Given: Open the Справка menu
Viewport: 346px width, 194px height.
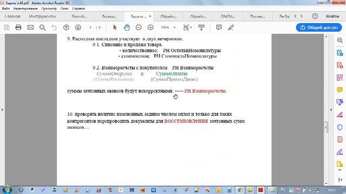Looking at the screenshot, I should pos(78,9).
